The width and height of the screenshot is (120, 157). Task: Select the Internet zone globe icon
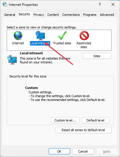pyautogui.click(x=18, y=36)
